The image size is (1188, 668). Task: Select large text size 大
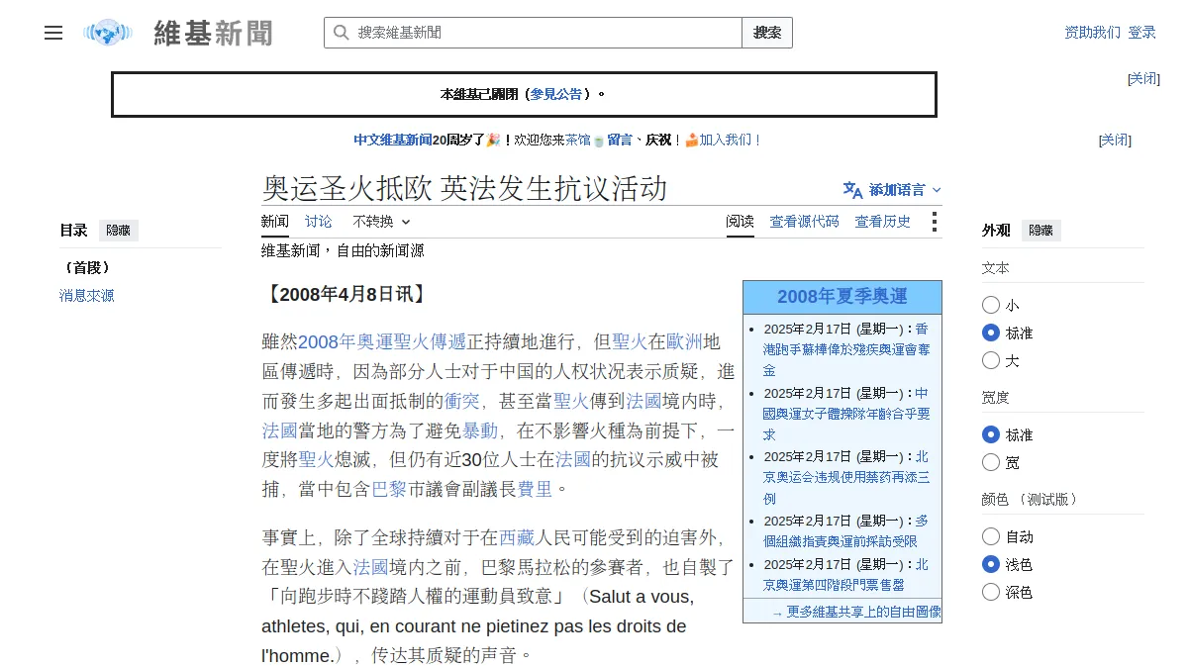[x=991, y=360]
